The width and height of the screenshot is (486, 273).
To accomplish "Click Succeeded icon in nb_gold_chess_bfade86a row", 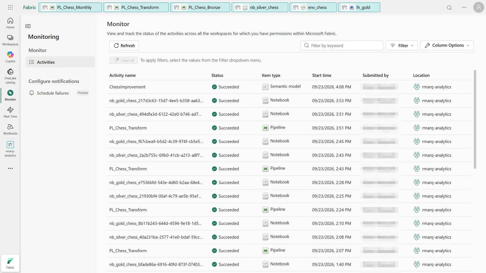I will [x=214, y=264].
